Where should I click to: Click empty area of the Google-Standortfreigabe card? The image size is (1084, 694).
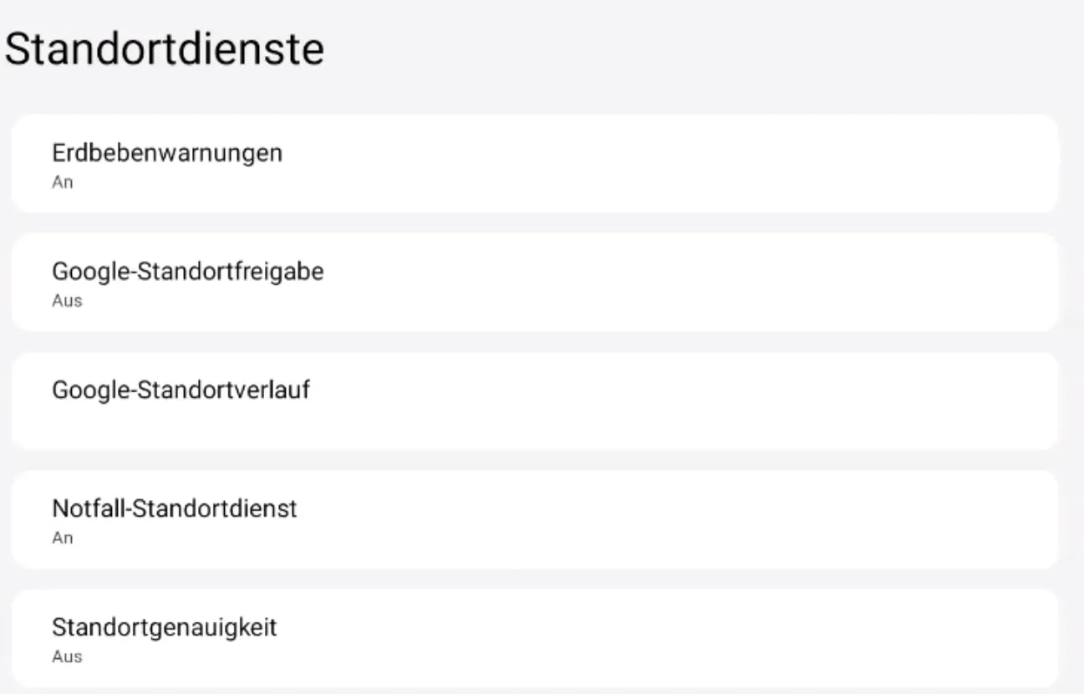[752, 283]
